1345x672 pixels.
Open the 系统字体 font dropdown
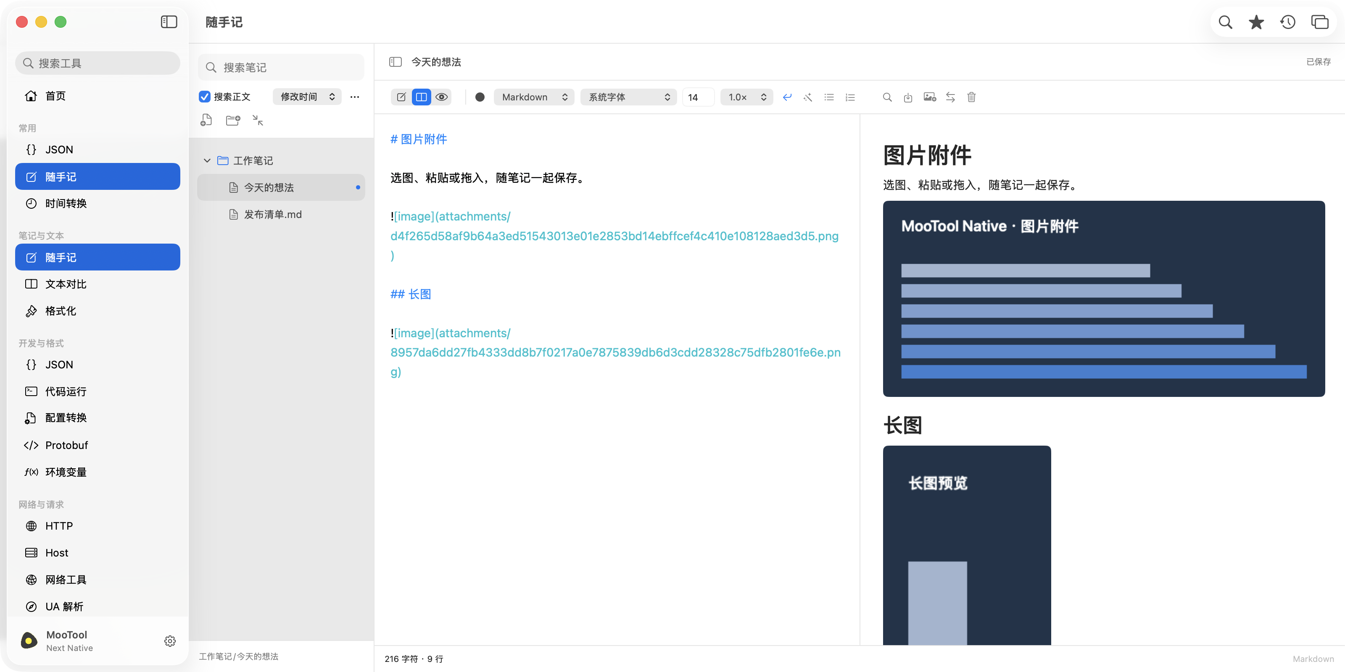point(629,97)
